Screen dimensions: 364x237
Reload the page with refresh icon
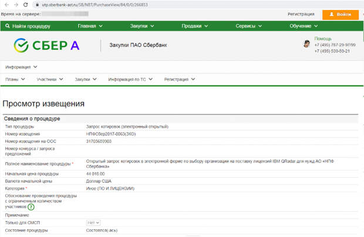click(x=25, y=5)
